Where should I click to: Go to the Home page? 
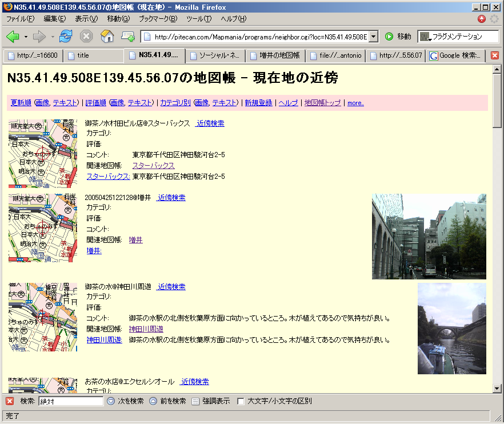click(107, 37)
